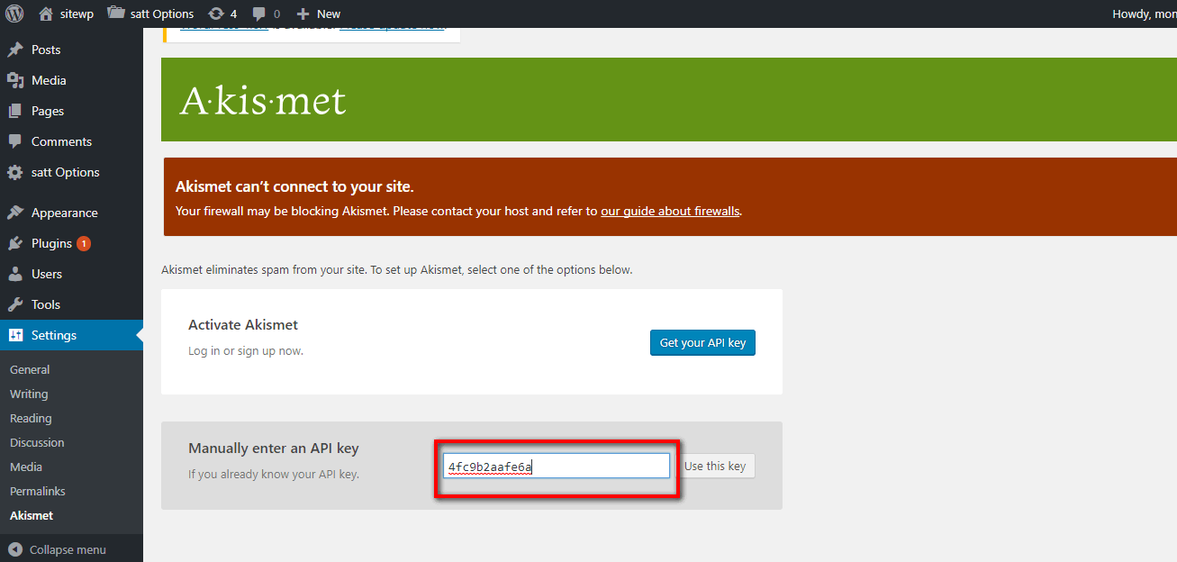
Task: Click the updates circular arrows icon
Action: click(x=216, y=14)
